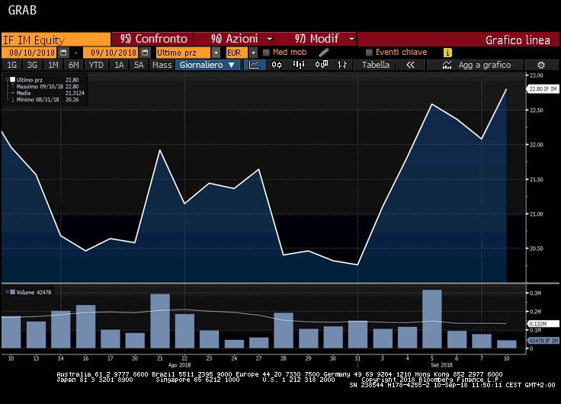Image resolution: width=561 pixels, height=404 pixels.
Task: Open chart settings gear icon
Action: coord(540,66)
